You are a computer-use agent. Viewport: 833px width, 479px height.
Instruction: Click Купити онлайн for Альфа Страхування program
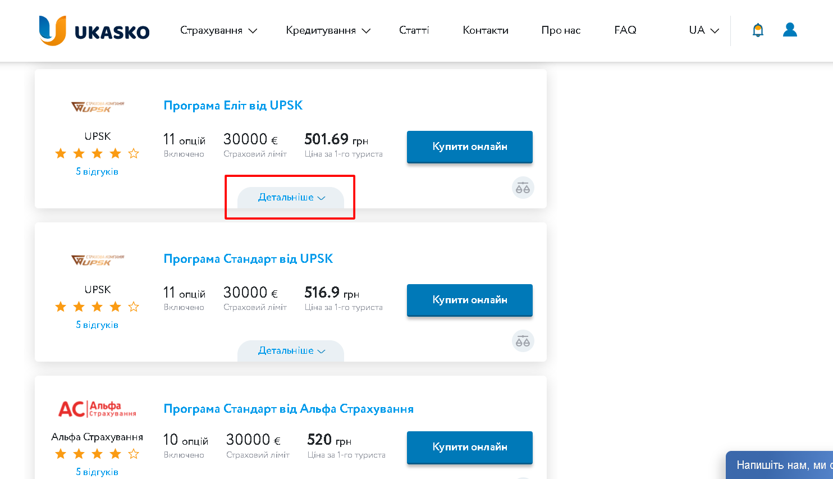click(470, 447)
